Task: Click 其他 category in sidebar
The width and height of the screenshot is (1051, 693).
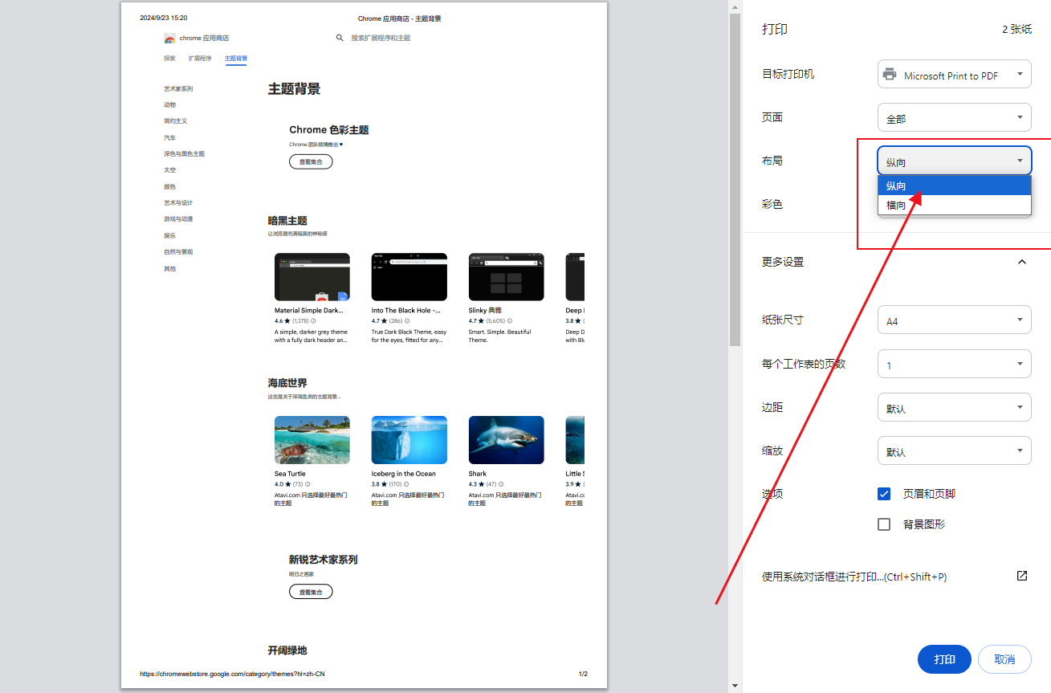Action: pyautogui.click(x=169, y=269)
